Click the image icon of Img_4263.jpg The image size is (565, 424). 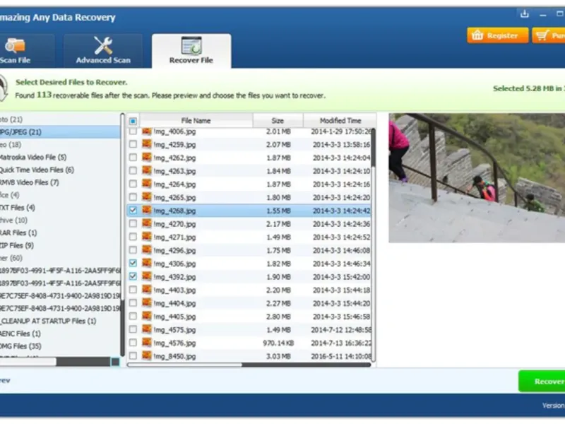(147, 170)
